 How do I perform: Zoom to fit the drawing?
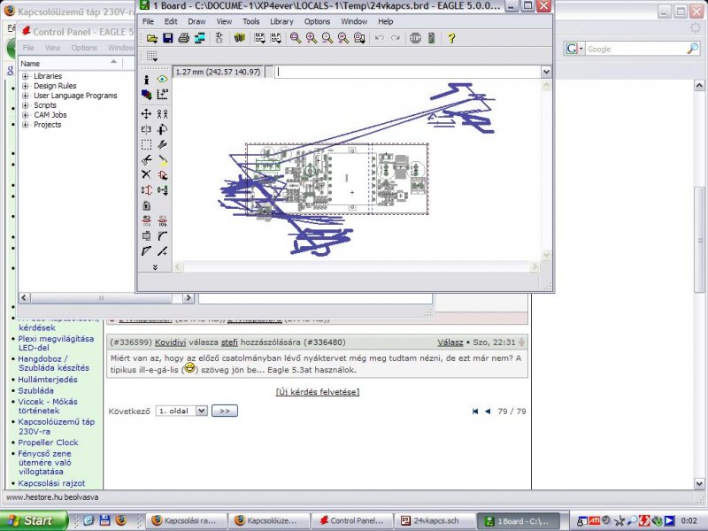coord(296,38)
